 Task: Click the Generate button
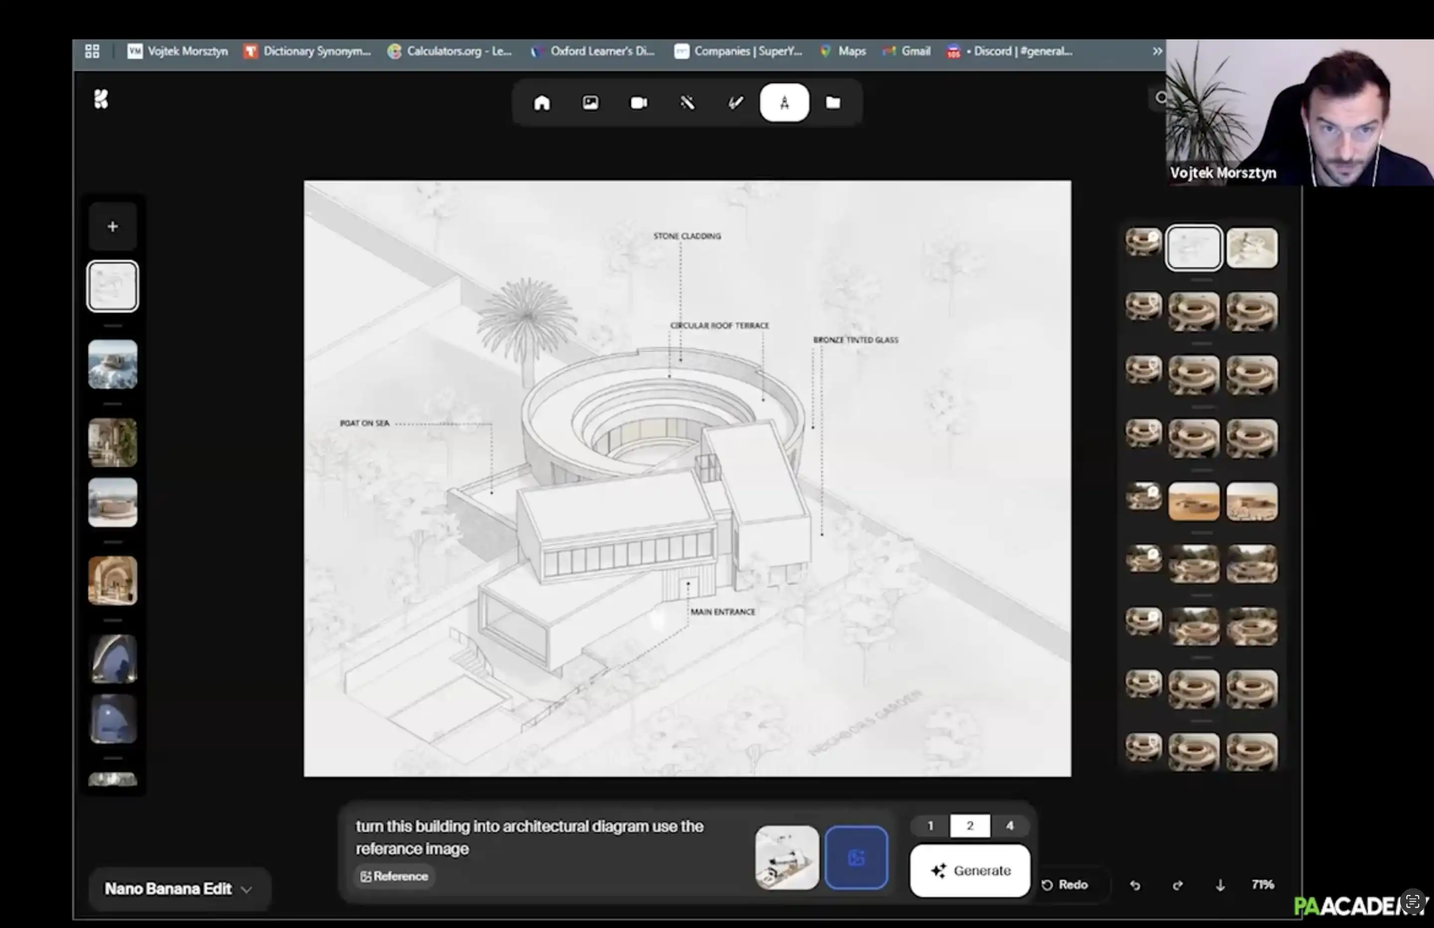coord(970,870)
